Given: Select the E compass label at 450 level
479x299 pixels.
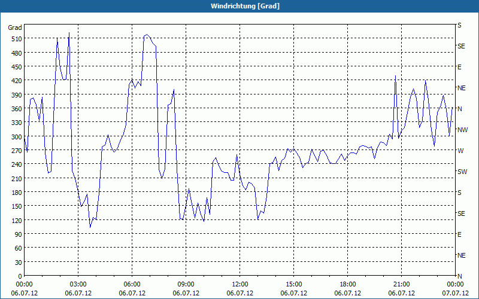Looking at the screenshot, I should pos(459,67).
